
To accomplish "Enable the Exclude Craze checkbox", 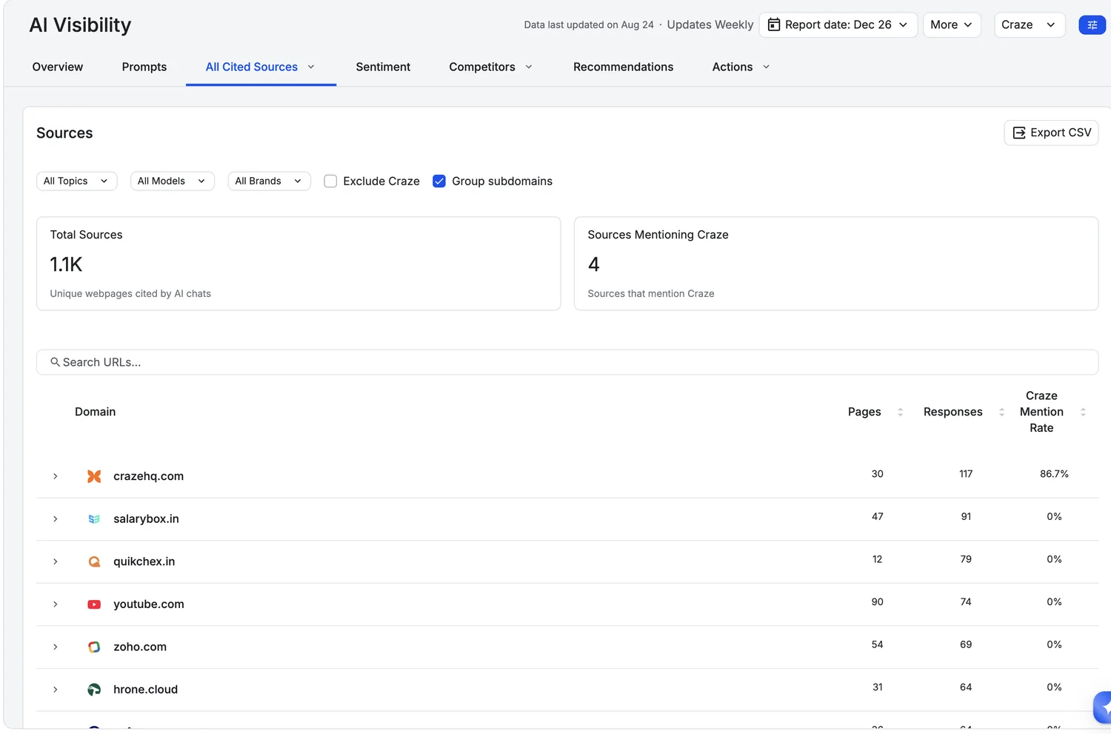I will click(x=330, y=181).
